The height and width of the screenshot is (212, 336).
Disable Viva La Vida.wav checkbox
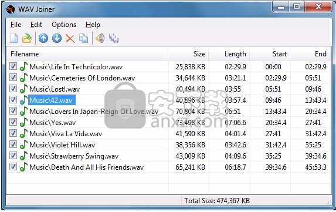click(x=13, y=133)
